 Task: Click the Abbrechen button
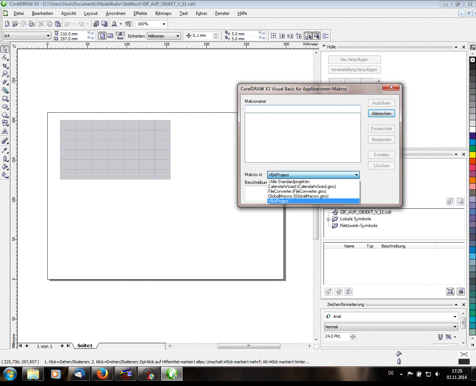pos(381,114)
